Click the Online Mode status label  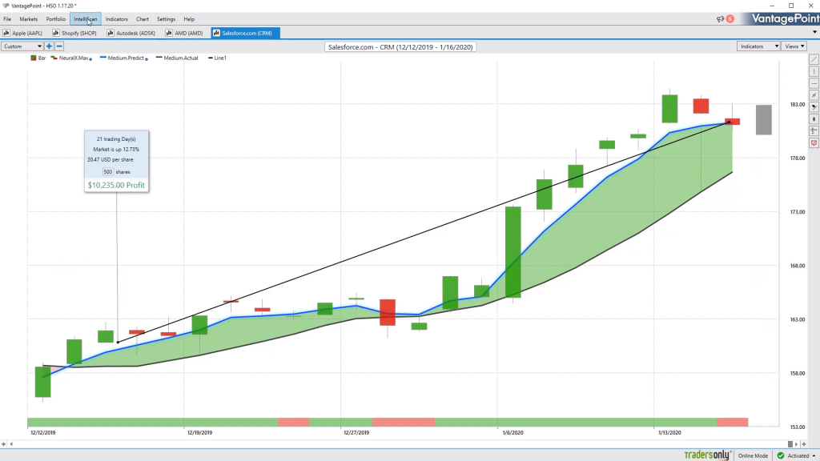[x=753, y=455]
